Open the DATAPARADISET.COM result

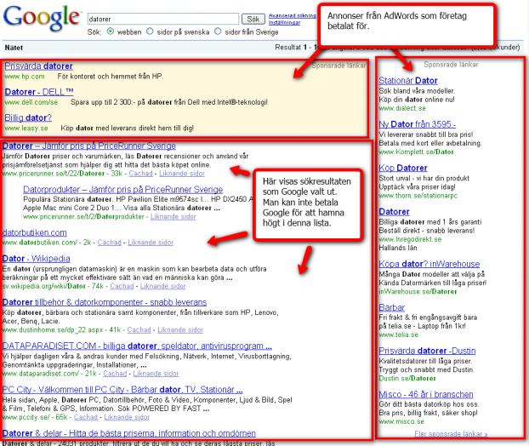pyautogui.click(x=137, y=346)
